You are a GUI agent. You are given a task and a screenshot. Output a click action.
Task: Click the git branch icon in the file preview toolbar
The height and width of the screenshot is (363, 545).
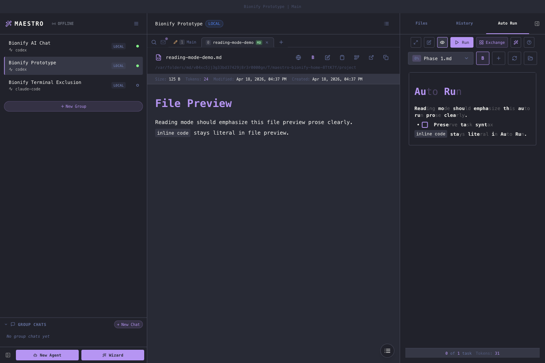tap(357, 57)
